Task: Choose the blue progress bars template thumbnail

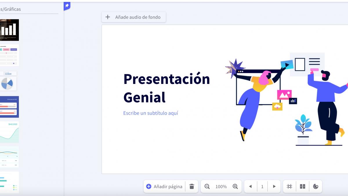Action: 9,107
